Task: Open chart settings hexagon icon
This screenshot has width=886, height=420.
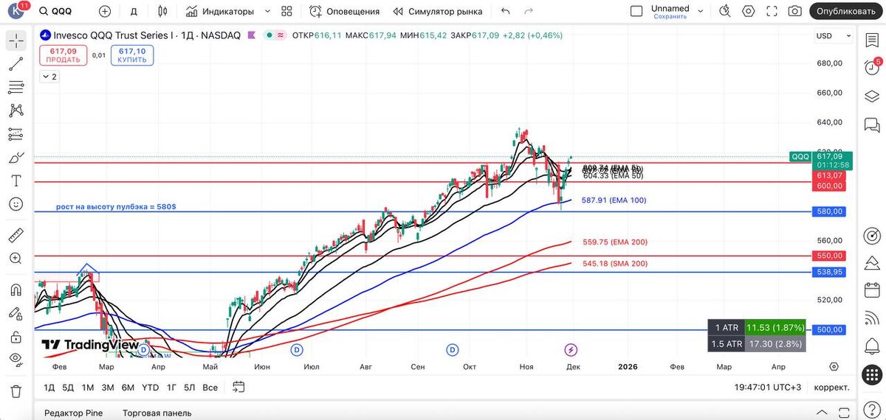Action: coord(749,11)
